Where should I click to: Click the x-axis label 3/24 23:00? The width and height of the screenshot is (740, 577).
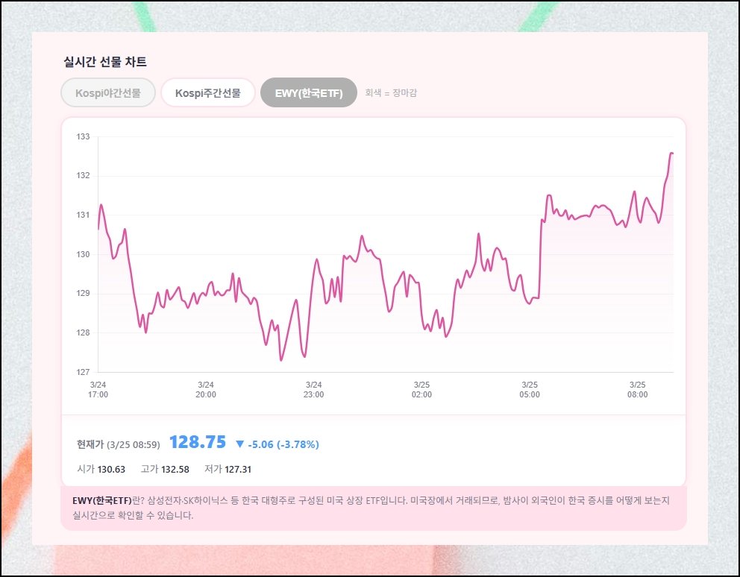[x=314, y=390]
